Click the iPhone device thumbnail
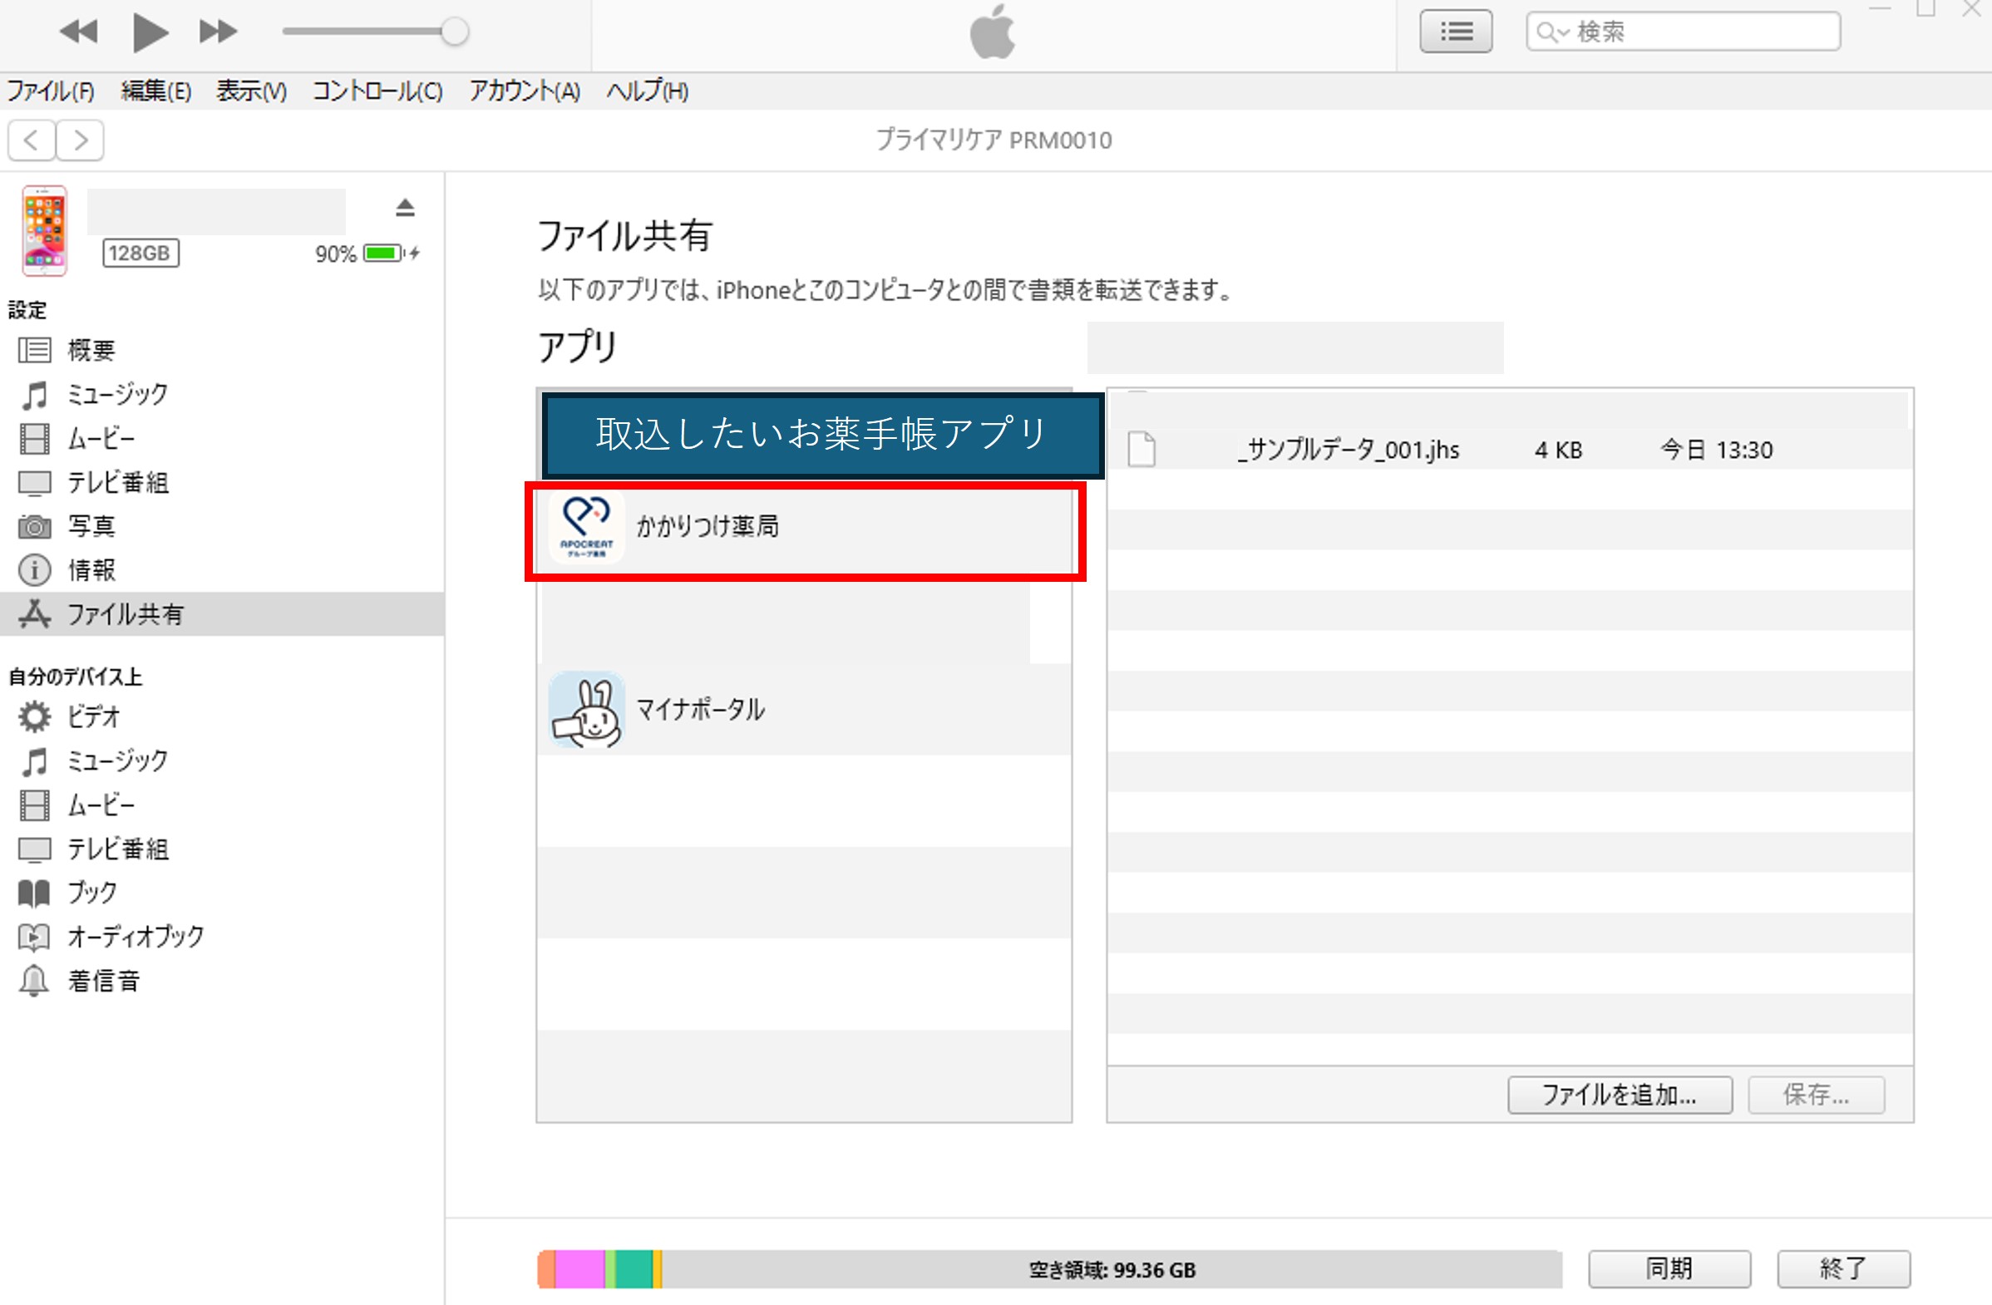 [x=44, y=231]
